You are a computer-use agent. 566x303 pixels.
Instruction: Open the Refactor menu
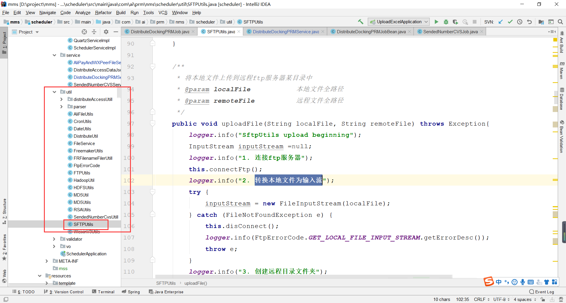coord(103,13)
